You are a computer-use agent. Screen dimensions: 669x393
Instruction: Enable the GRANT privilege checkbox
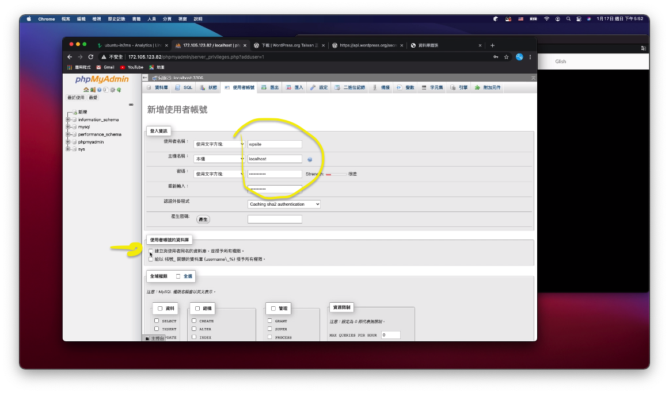pos(269,321)
